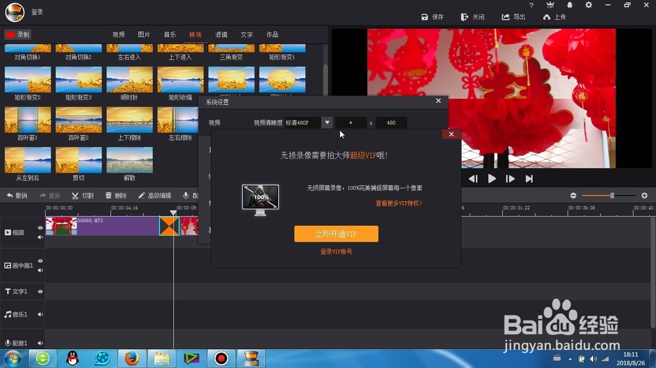Zoom out timeline with minus icon
The image size is (656, 368).
pos(573,196)
